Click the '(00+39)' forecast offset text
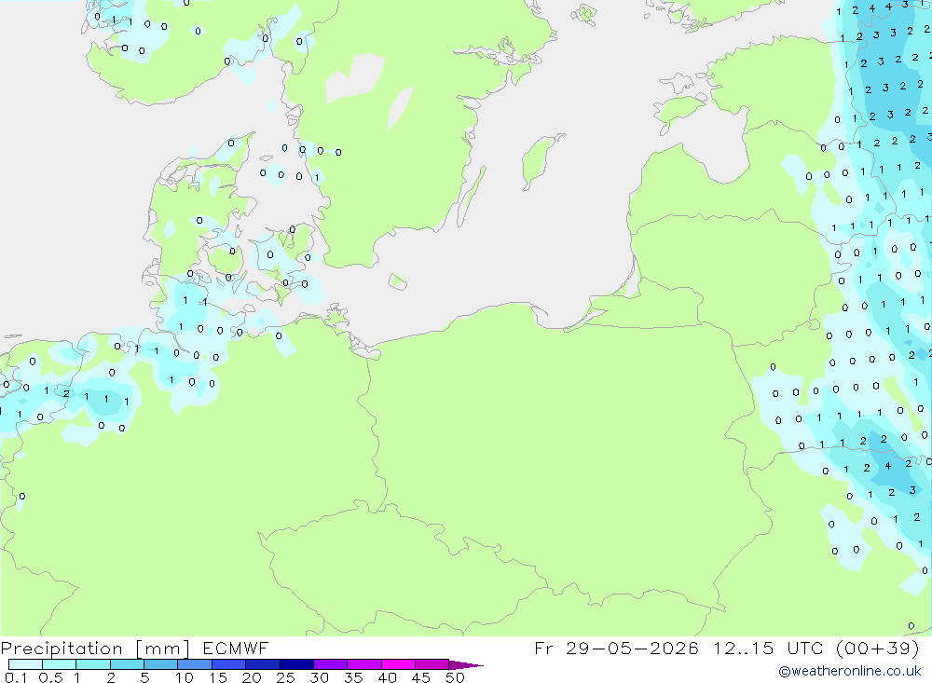Image resolution: width=932 pixels, height=683 pixels. (878, 649)
